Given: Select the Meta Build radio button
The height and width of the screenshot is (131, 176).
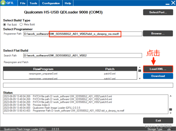Looking at the screenshot, I should click(21, 24).
